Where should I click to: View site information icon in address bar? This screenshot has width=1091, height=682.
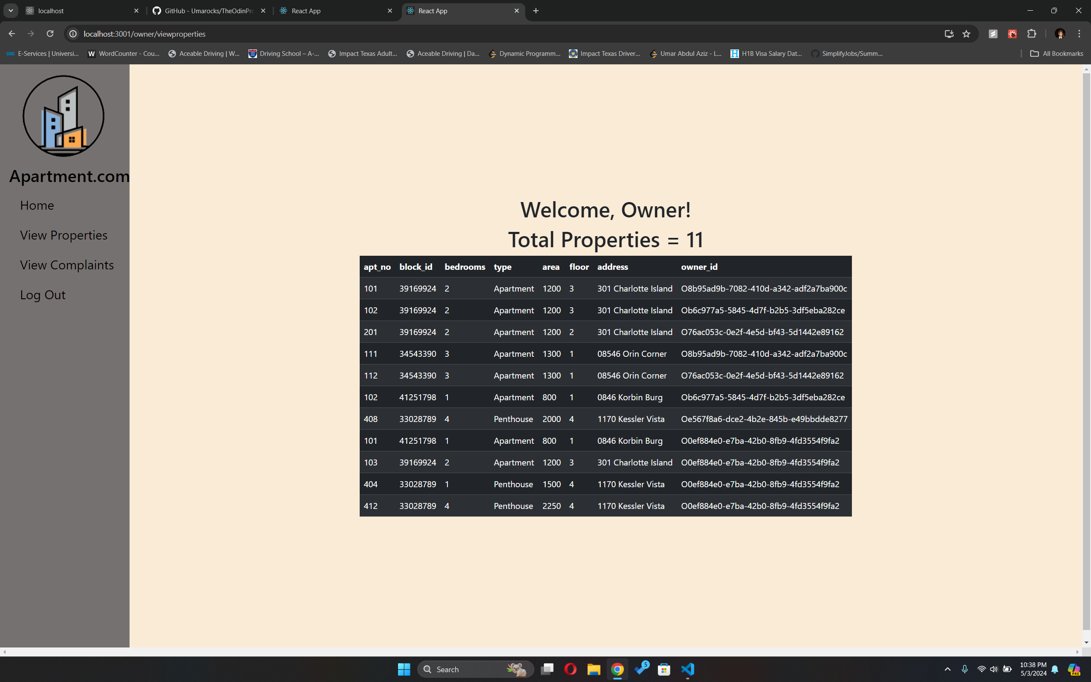(x=73, y=34)
